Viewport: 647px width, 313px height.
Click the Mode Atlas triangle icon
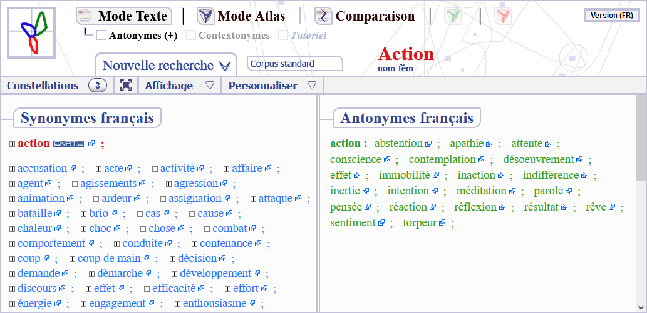(x=205, y=16)
